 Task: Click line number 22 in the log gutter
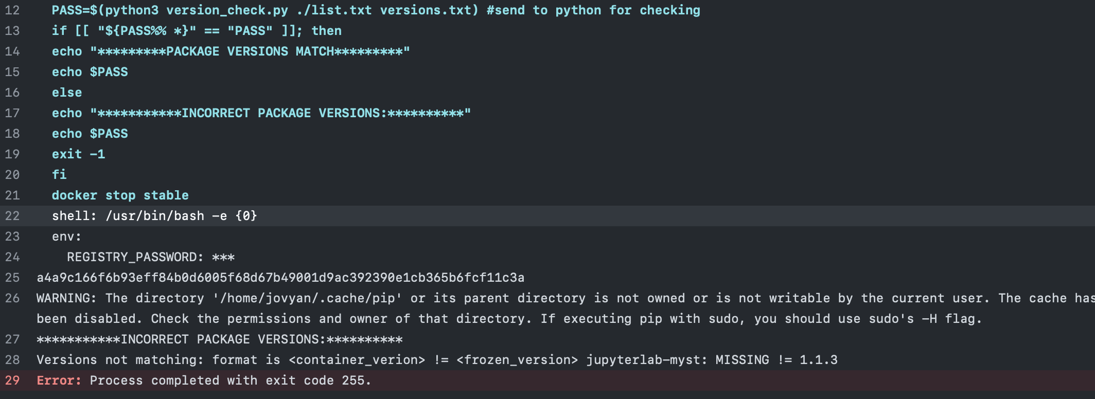tap(12, 216)
